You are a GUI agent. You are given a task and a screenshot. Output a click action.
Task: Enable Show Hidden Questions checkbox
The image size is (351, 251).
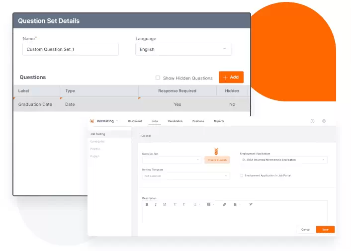coord(158,78)
